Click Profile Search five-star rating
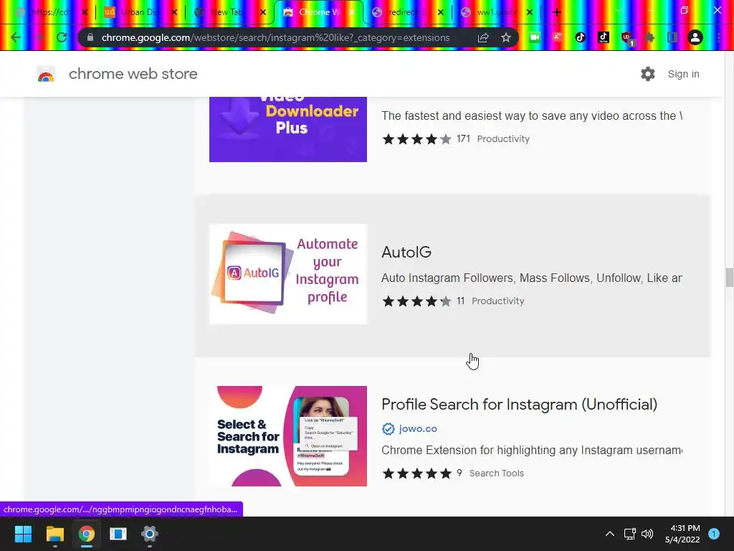This screenshot has height=551, width=734. tap(416, 474)
